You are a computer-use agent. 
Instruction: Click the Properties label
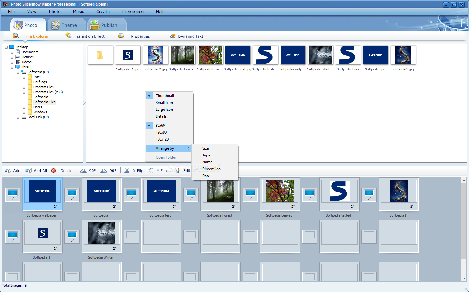(140, 36)
